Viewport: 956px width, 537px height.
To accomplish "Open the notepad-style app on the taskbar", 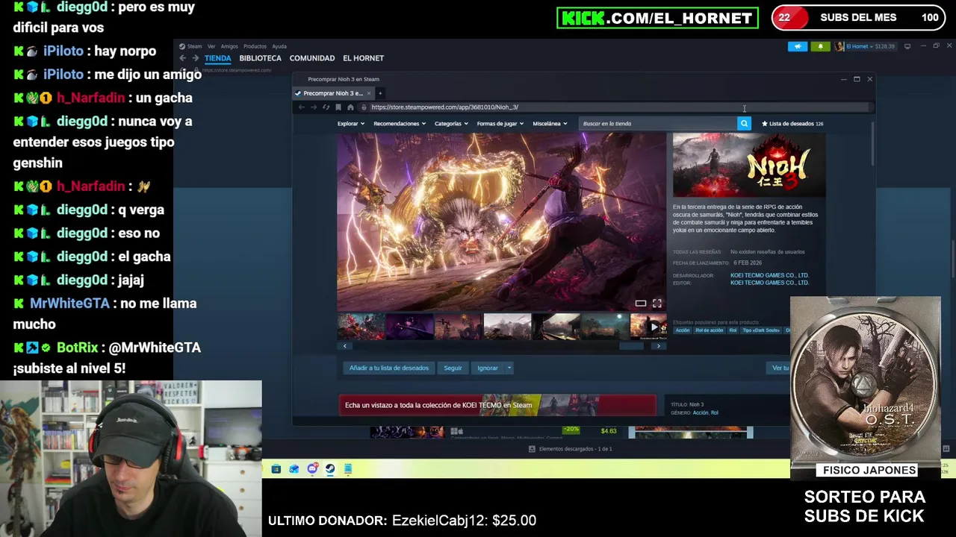I will click(x=348, y=469).
